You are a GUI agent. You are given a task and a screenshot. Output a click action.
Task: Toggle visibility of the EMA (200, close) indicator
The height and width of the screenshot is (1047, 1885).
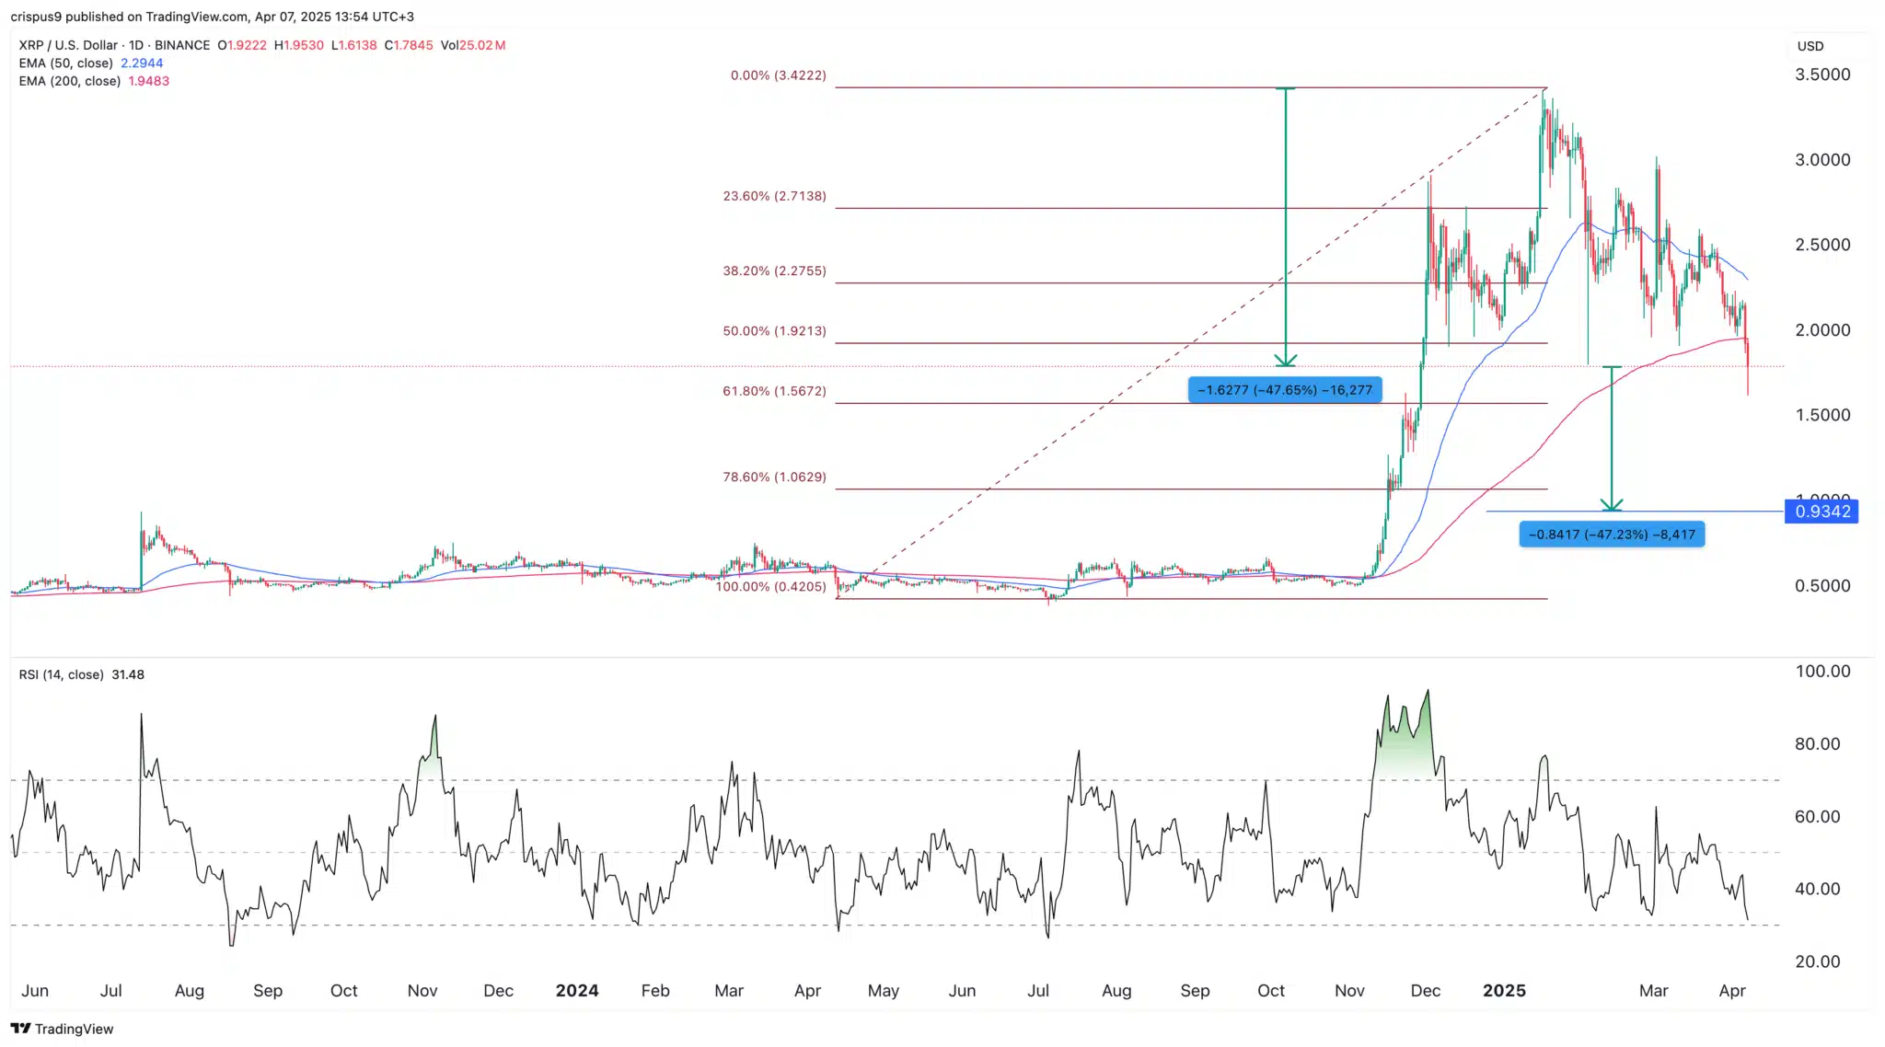pyautogui.click(x=69, y=81)
